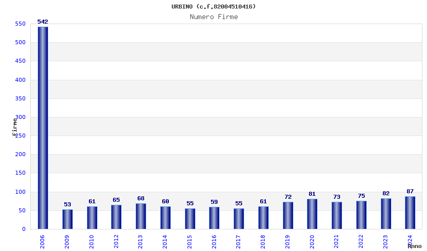The height and width of the screenshot is (251, 427).
Task: Click the x-axis year label 2010
Action: point(91,242)
